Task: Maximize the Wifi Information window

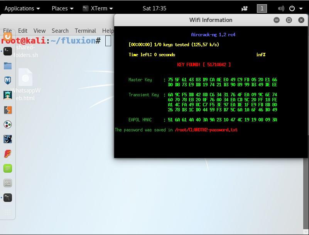Action: 289,20
